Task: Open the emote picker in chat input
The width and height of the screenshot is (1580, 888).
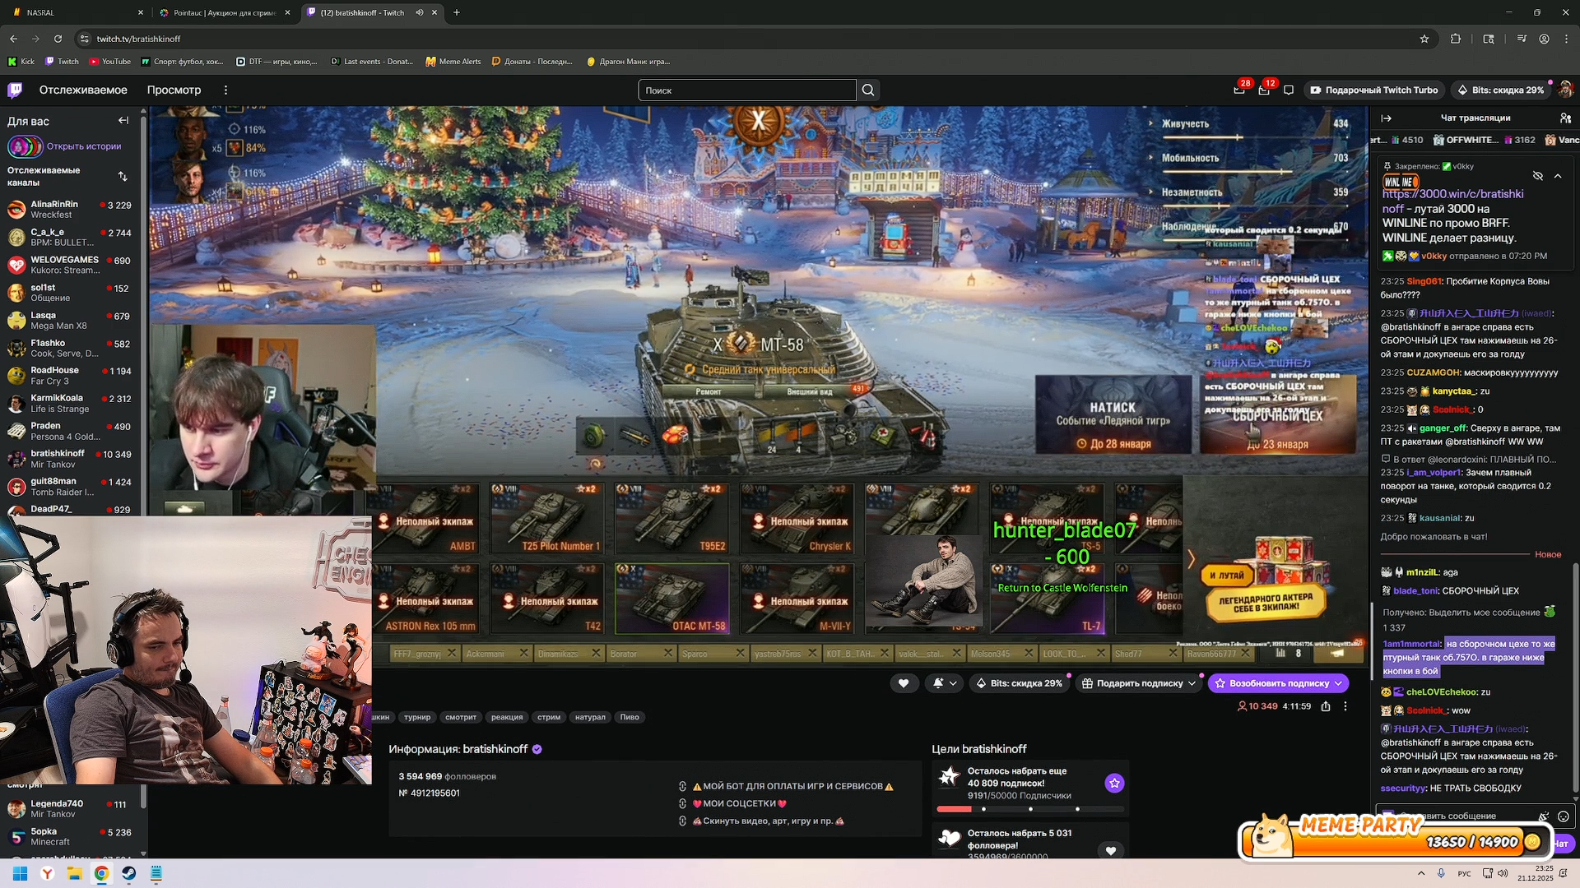Action: [1563, 816]
